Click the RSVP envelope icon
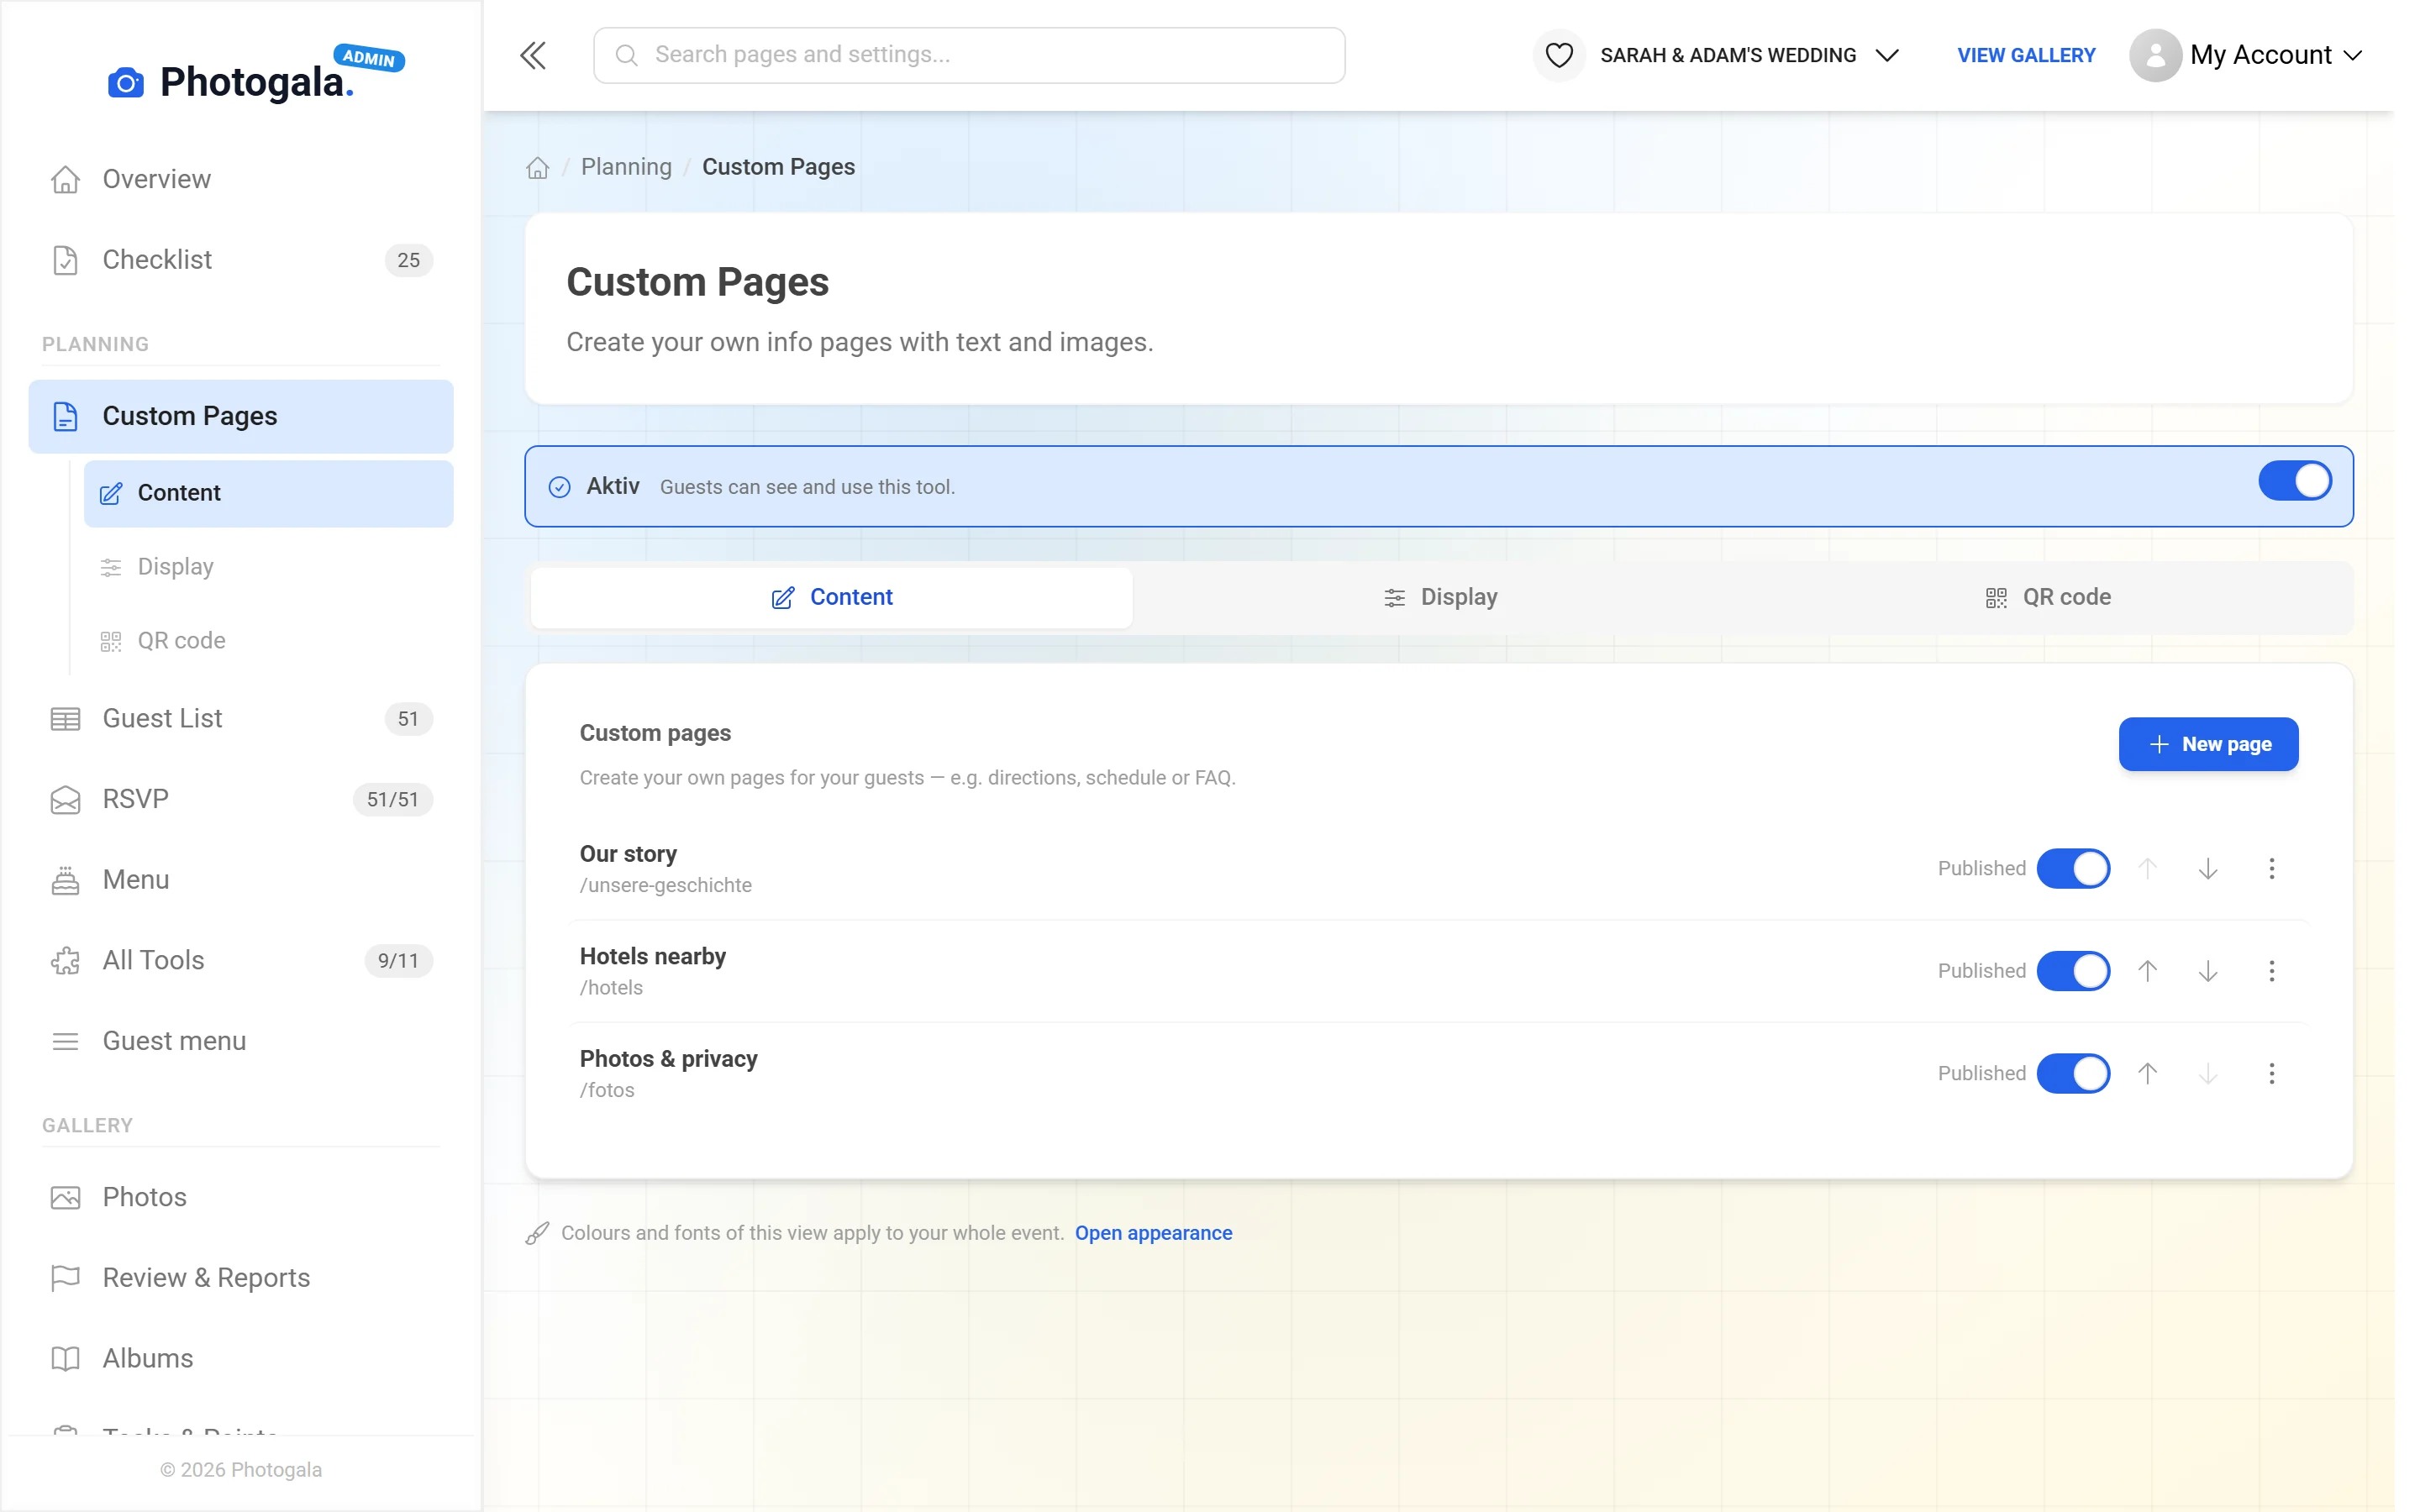This screenshot has width=2420, height=1512. [65, 799]
